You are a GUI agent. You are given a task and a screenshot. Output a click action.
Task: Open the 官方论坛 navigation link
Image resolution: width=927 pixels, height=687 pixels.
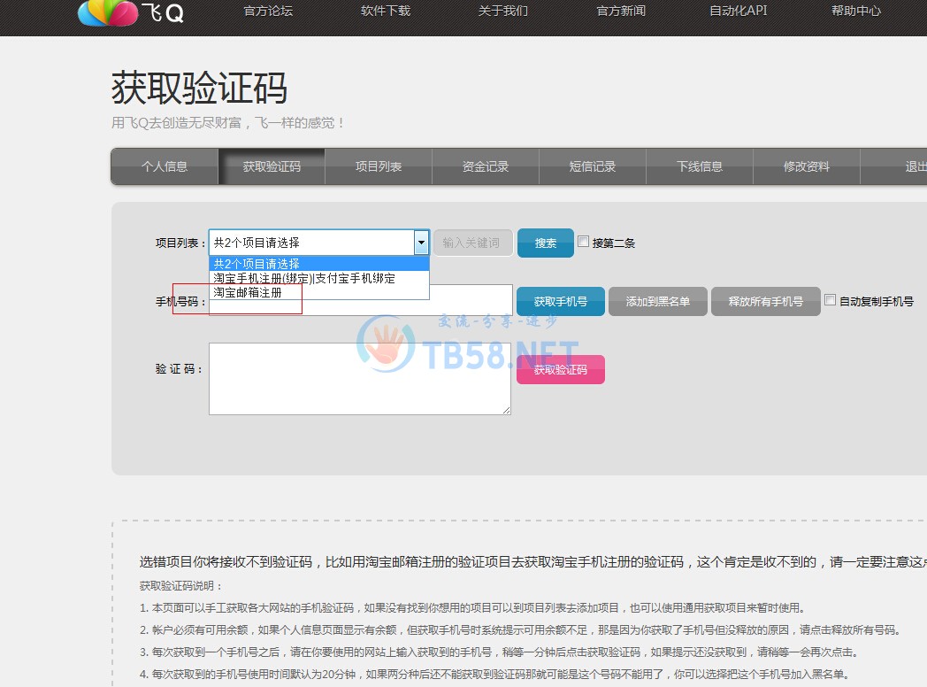point(268,12)
